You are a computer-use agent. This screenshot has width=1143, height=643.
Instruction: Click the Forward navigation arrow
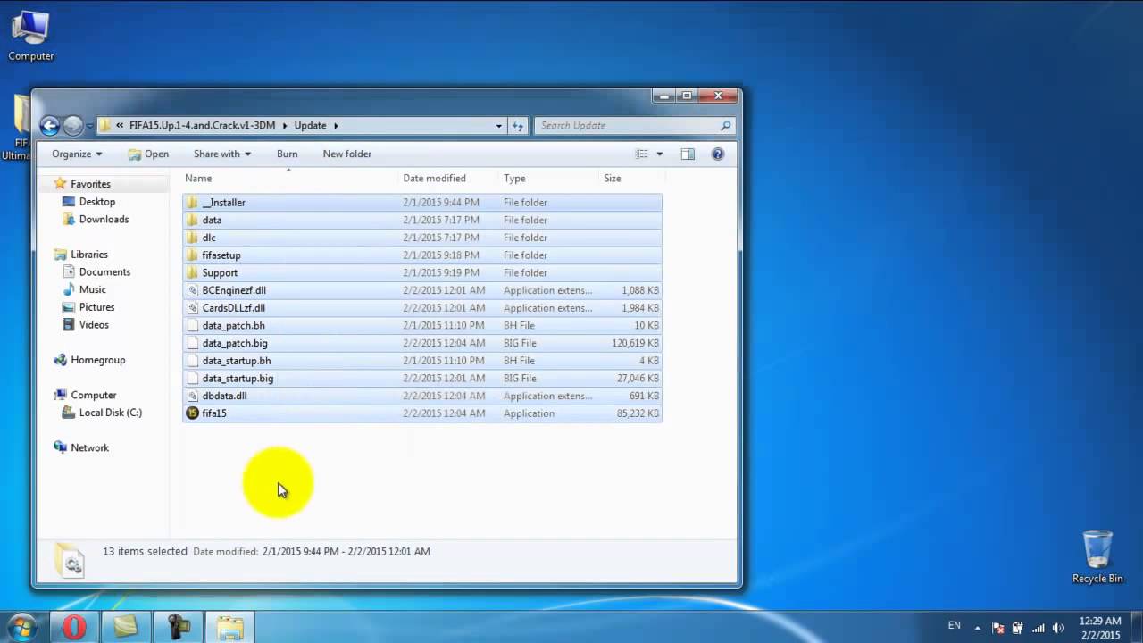[73, 126]
